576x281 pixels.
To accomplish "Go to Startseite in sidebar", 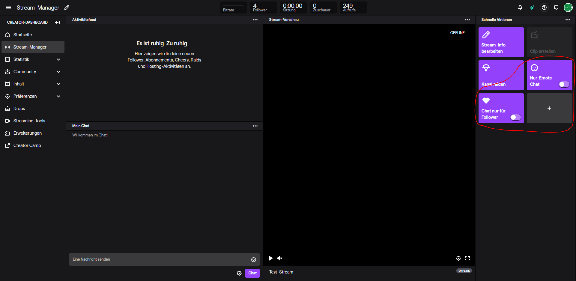I will (33, 35).
